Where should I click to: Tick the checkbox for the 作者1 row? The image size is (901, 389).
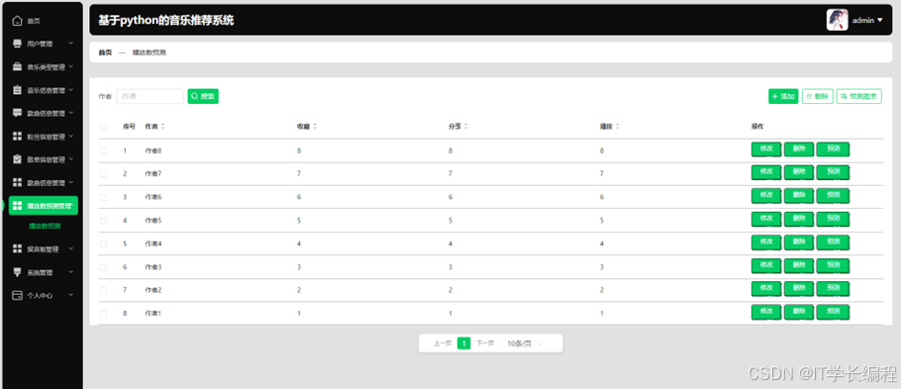click(x=103, y=314)
